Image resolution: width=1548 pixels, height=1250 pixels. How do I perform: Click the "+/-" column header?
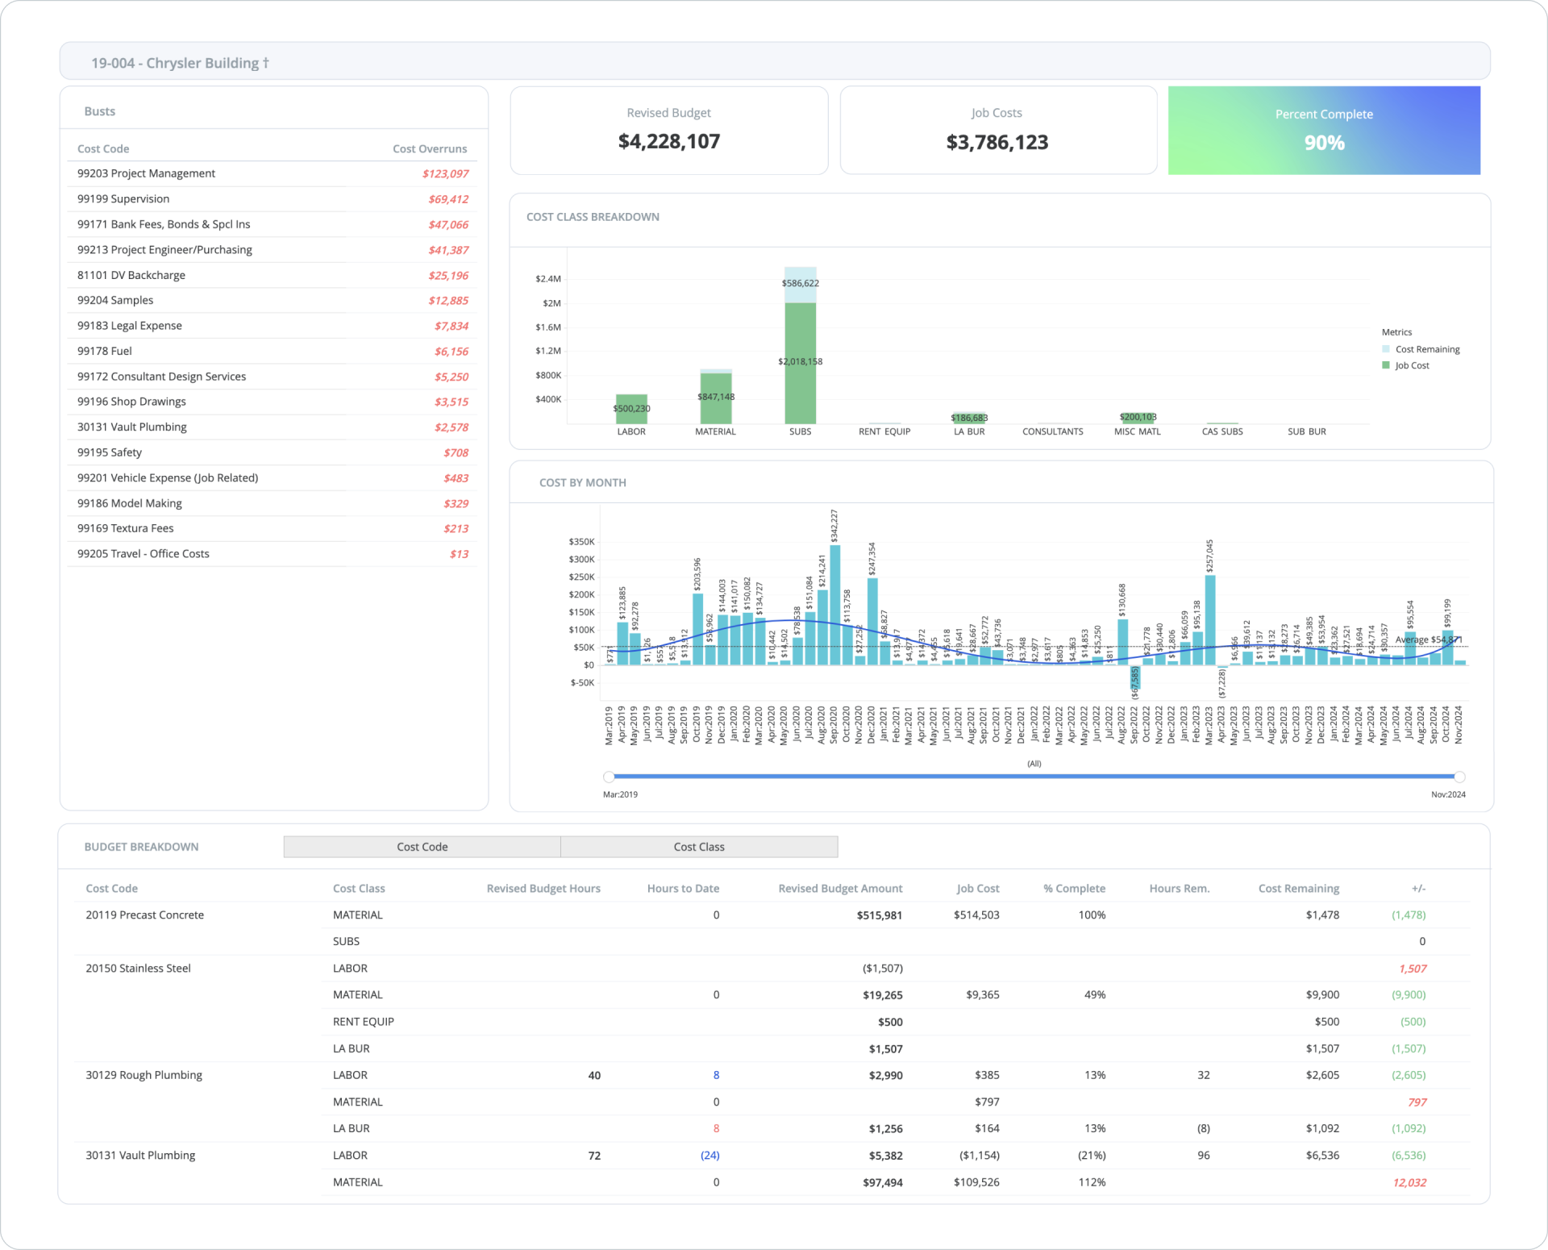1418,889
